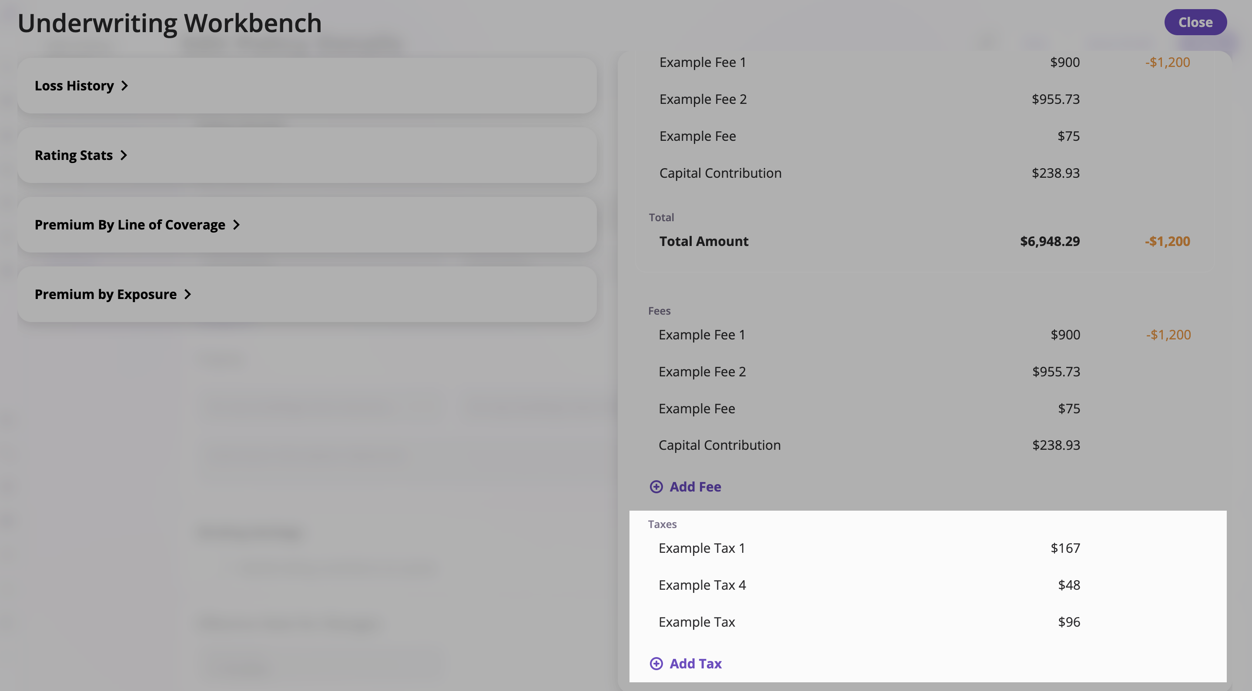Click the orange -$1,200 Total Amount adjustment
This screenshot has width=1252, height=691.
pos(1167,241)
